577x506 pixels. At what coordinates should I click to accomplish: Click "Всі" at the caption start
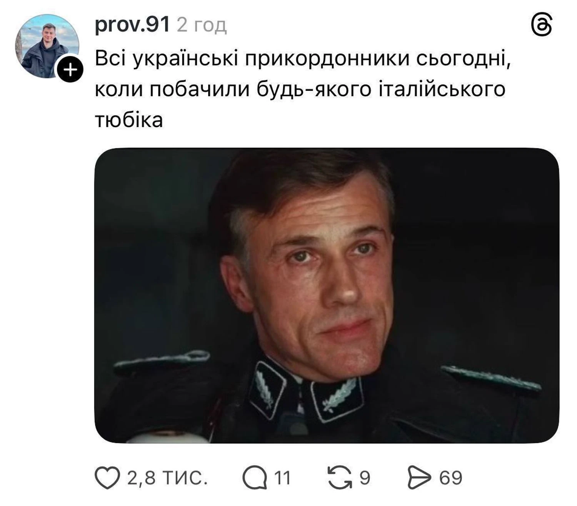coord(110,60)
